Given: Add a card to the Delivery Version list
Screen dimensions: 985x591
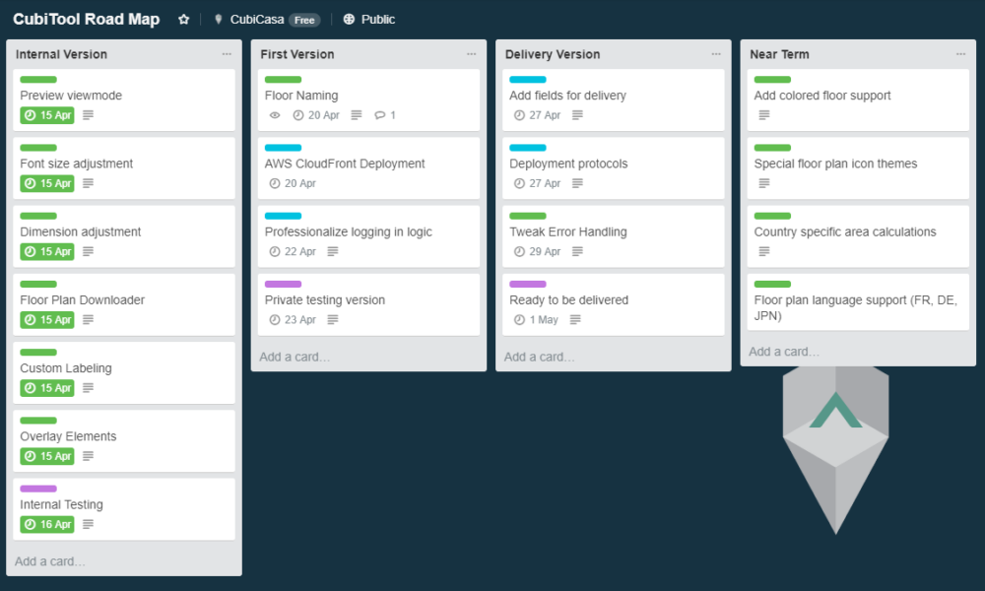Looking at the screenshot, I should coord(539,357).
